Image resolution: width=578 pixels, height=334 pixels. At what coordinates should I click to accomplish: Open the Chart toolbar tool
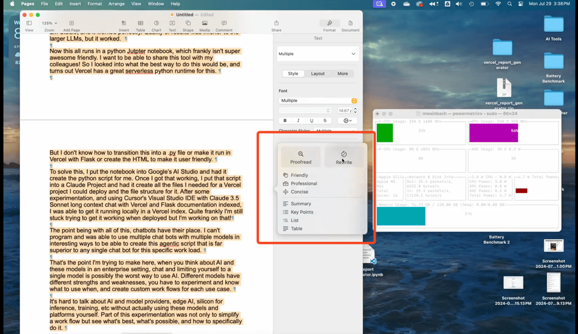157,24
